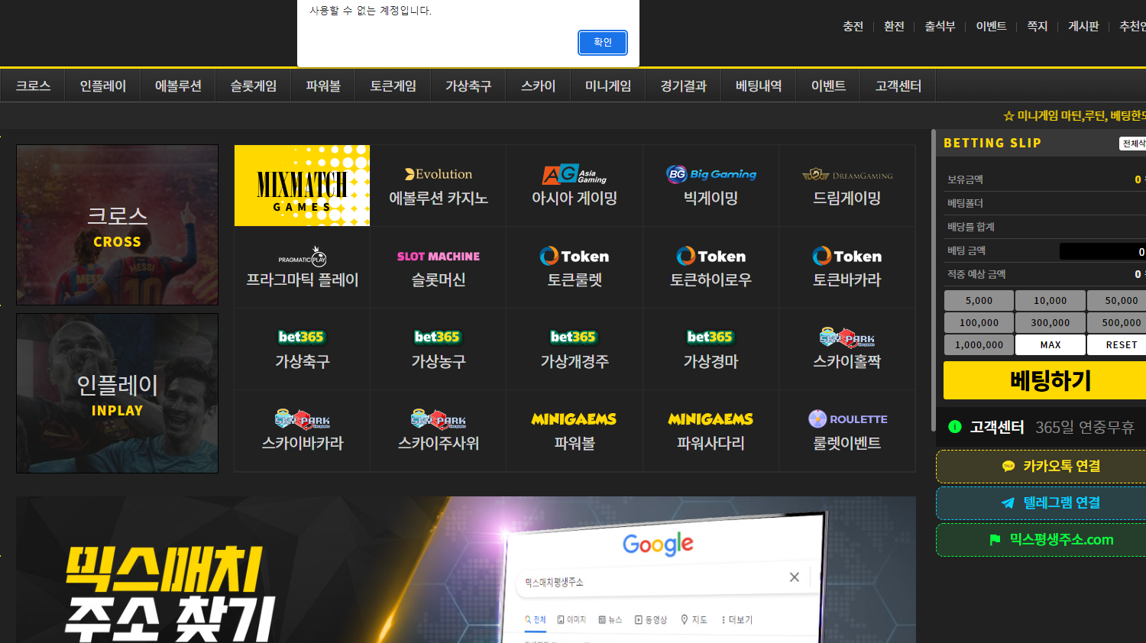1146x643 pixels.
Task: Open the 파워볼 menu item
Action: pyautogui.click(x=323, y=86)
